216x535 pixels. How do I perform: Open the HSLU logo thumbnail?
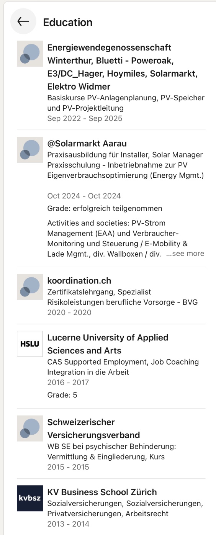(x=30, y=344)
